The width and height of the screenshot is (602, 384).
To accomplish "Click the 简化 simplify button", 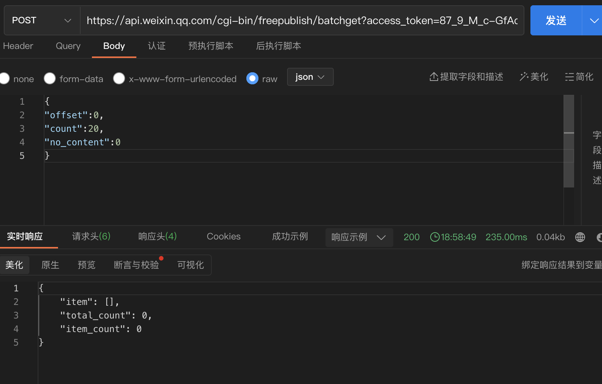I will [x=579, y=77].
